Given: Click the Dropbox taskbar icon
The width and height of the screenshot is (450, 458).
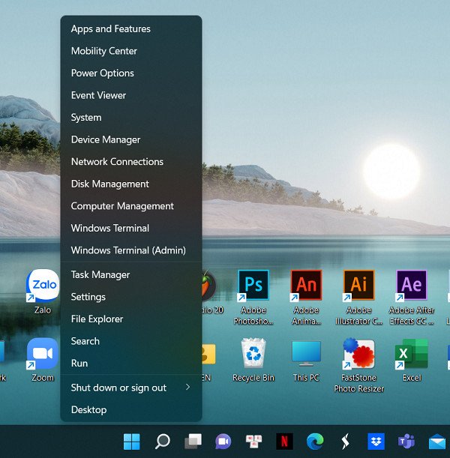Looking at the screenshot, I should 376,442.
